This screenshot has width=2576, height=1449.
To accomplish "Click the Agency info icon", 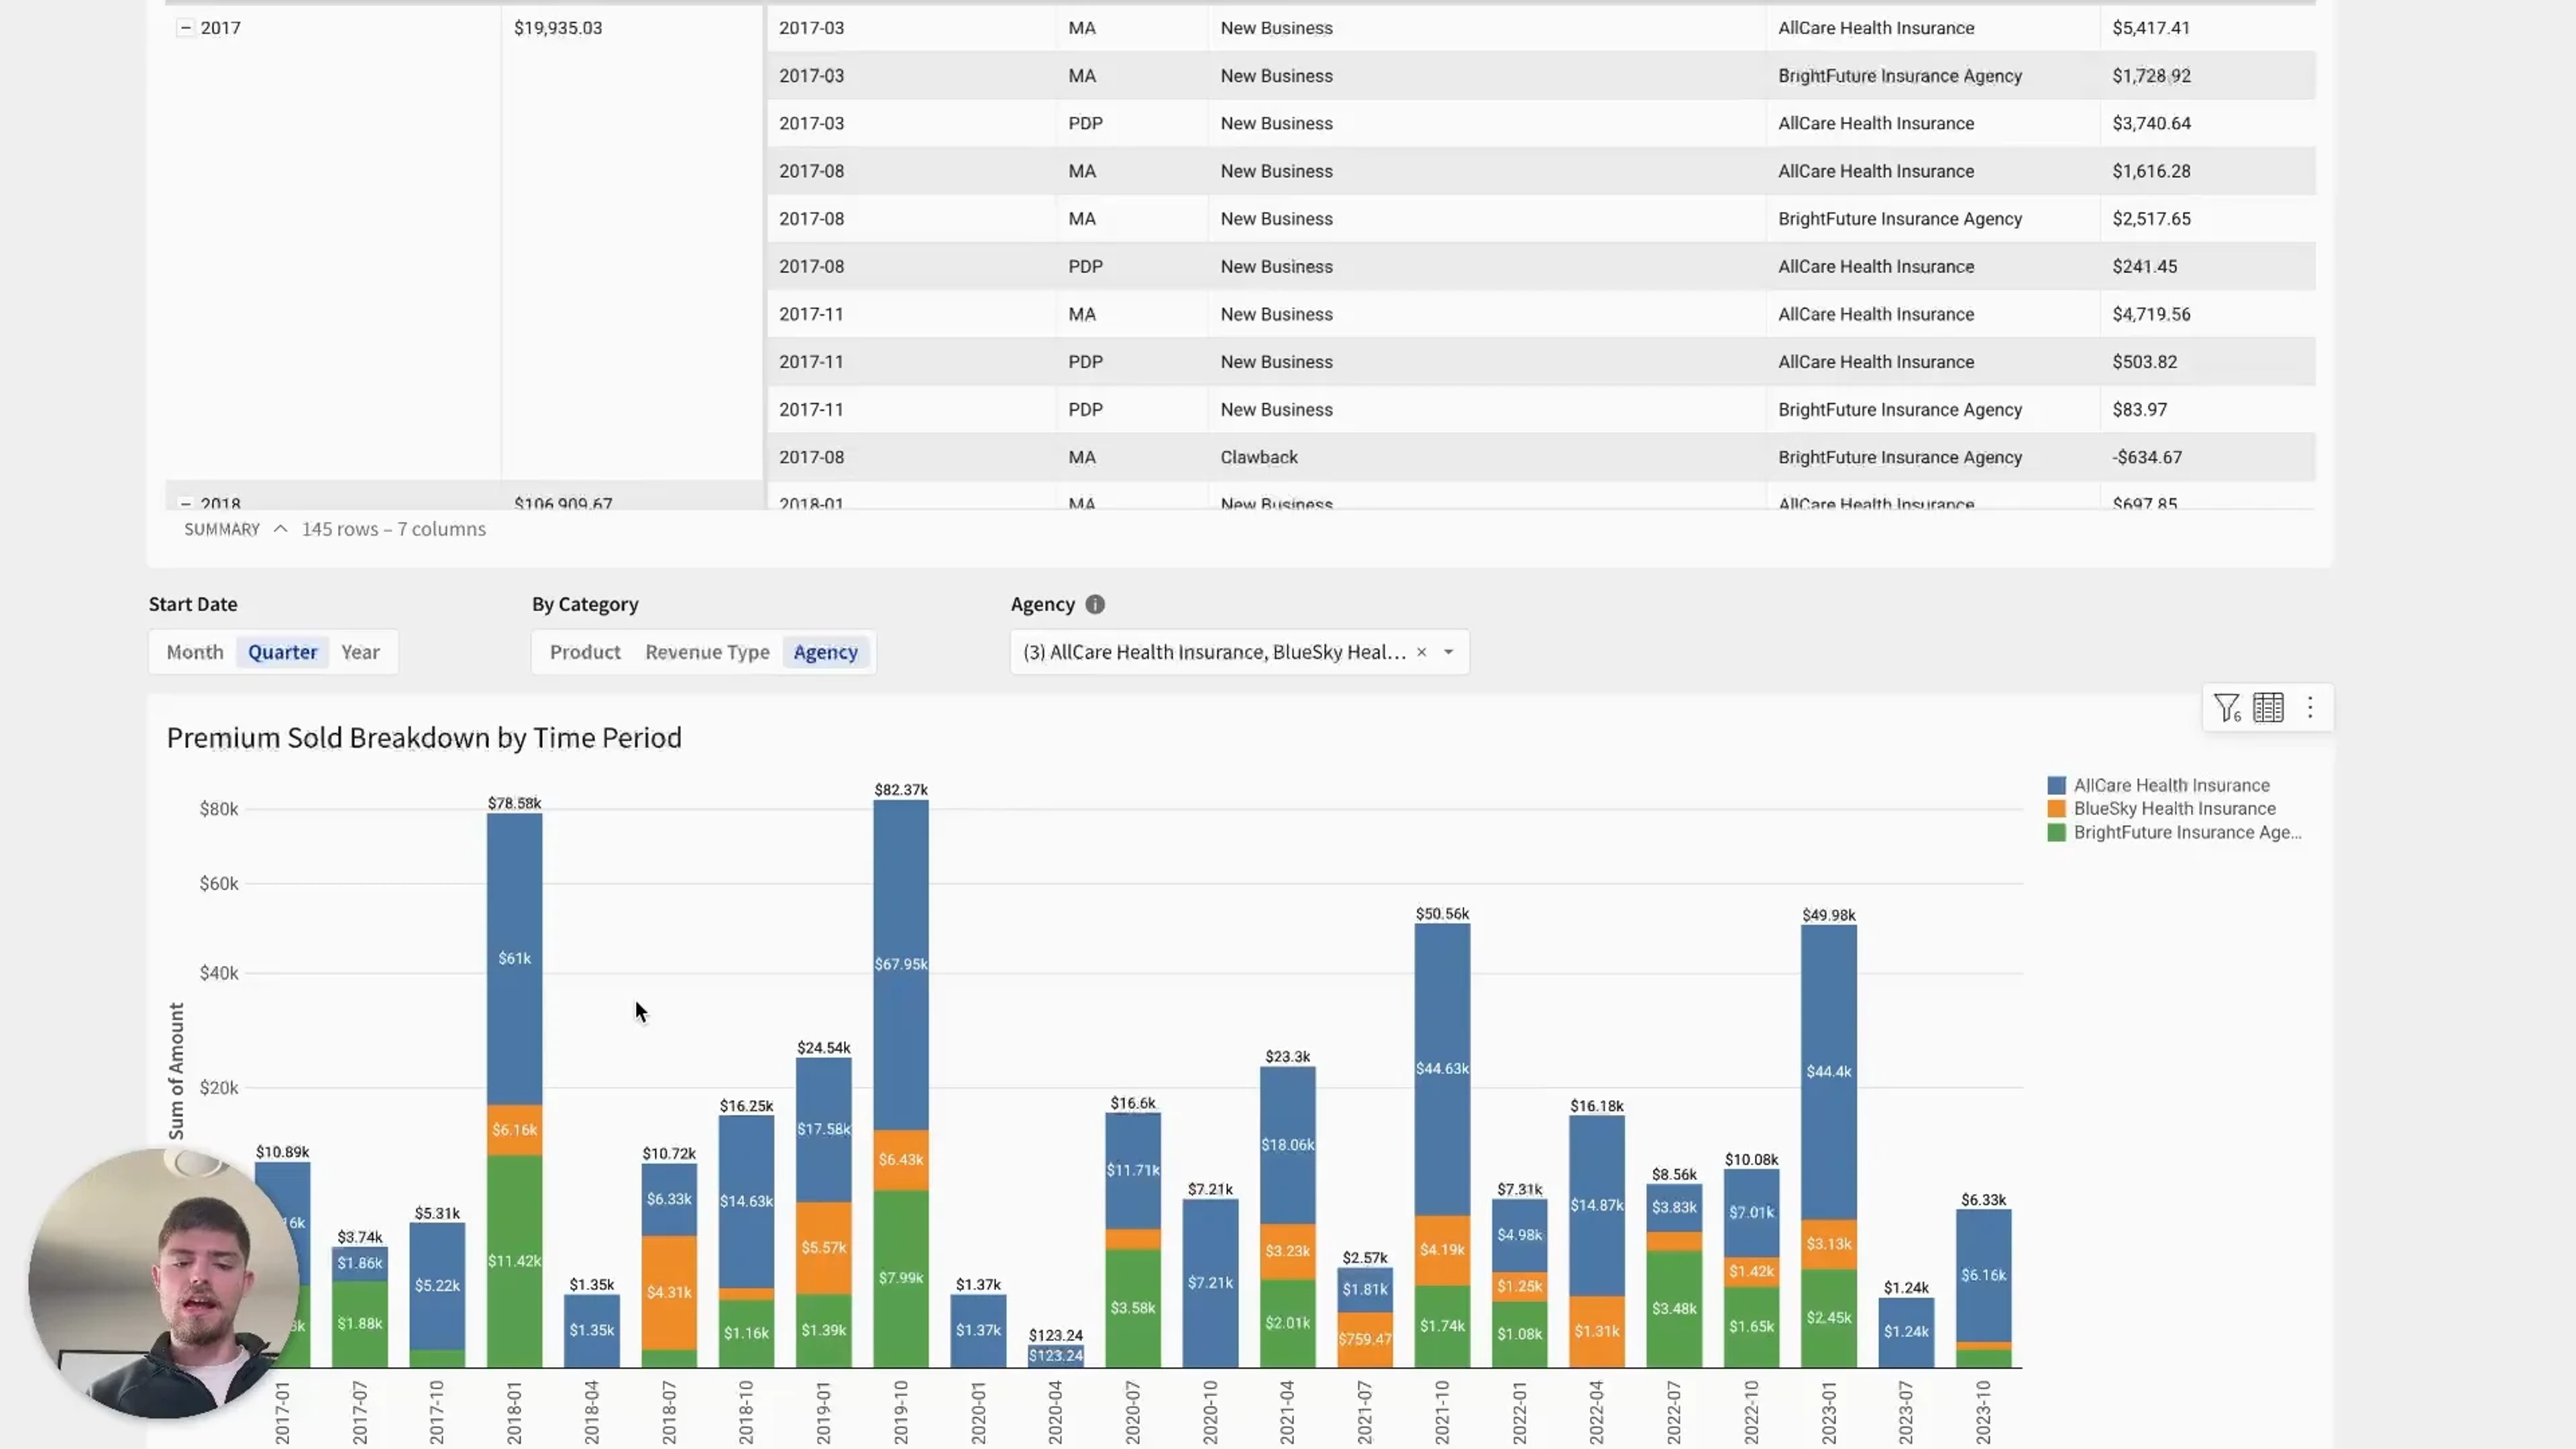I will (1095, 604).
